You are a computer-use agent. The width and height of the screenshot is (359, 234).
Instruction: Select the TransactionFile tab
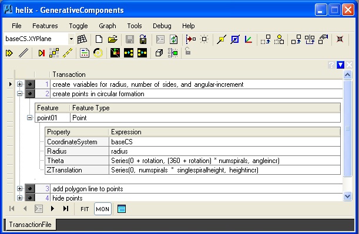pos(30,225)
